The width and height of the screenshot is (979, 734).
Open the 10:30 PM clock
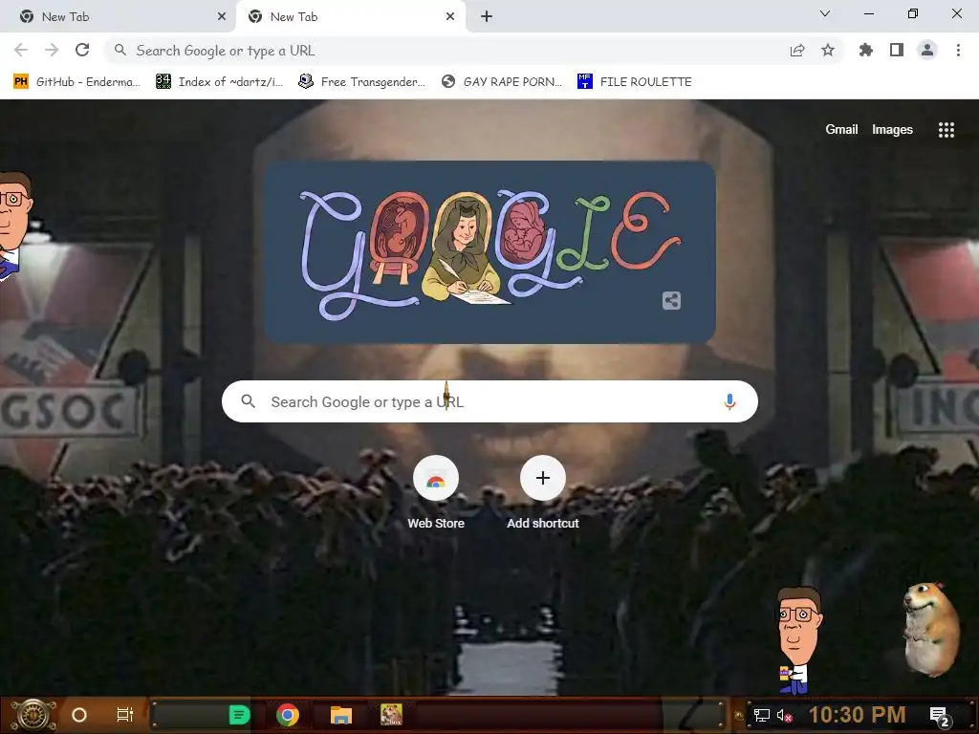point(858,715)
